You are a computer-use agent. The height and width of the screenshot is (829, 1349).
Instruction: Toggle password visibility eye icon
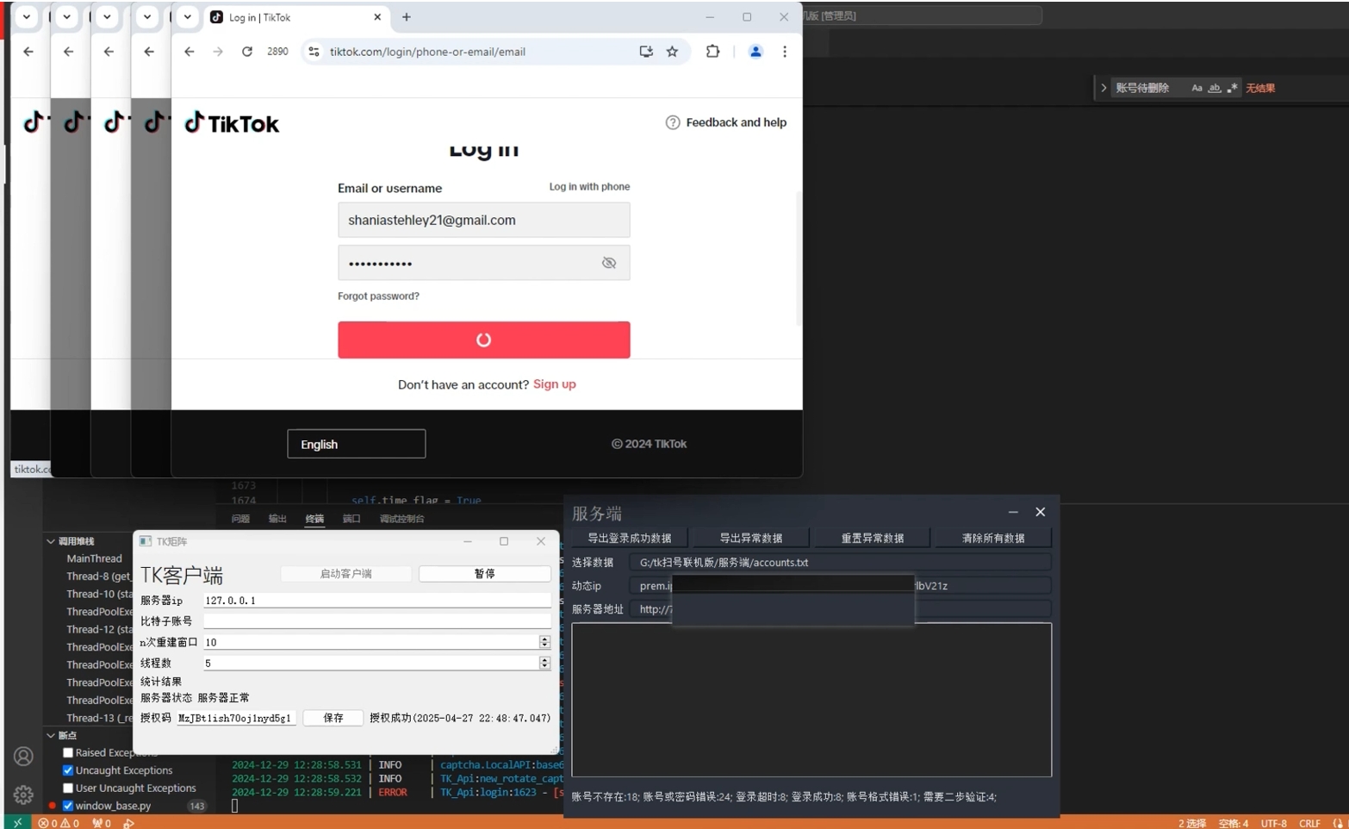[609, 263]
